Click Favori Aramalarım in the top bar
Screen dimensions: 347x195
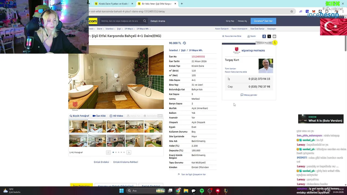click(239, 29)
